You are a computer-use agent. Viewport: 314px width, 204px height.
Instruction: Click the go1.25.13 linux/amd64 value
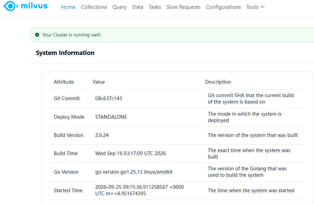(x=134, y=172)
